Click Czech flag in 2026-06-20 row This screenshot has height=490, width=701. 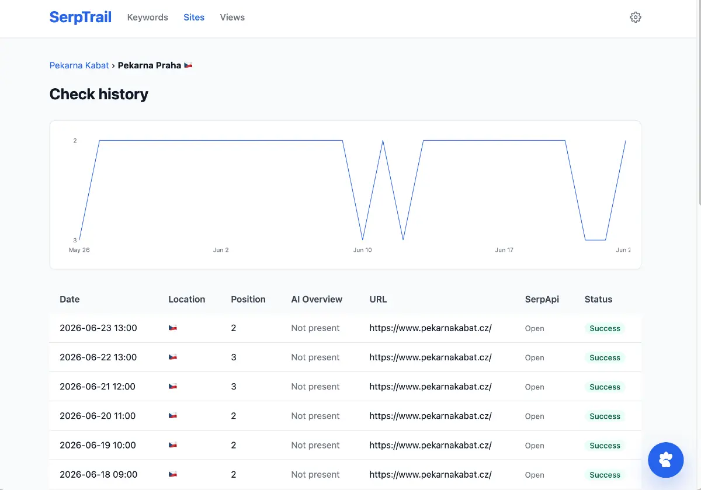coord(173,416)
